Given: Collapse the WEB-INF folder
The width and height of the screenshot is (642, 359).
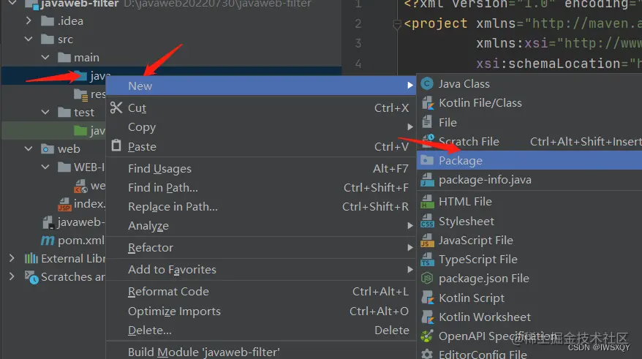Looking at the screenshot, I should pos(45,167).
